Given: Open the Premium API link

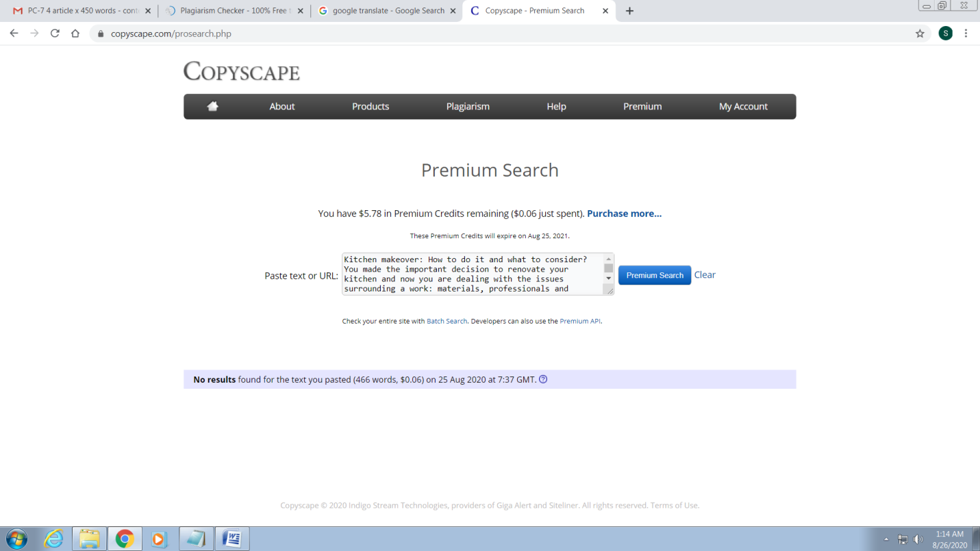Looking at the screenshot, I should pos(580,321).
